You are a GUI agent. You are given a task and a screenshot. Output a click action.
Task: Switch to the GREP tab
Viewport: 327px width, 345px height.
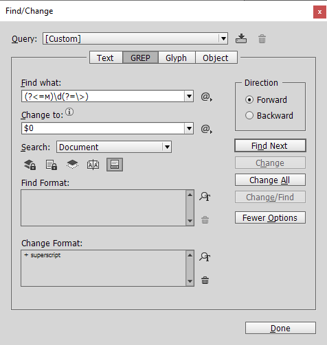coord(140,58)
